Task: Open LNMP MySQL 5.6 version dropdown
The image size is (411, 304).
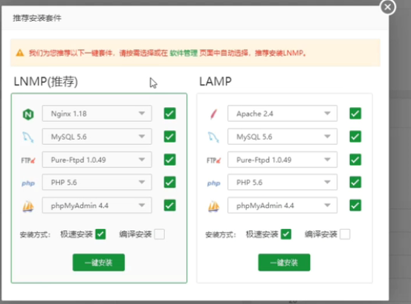Action: (97, 137)
